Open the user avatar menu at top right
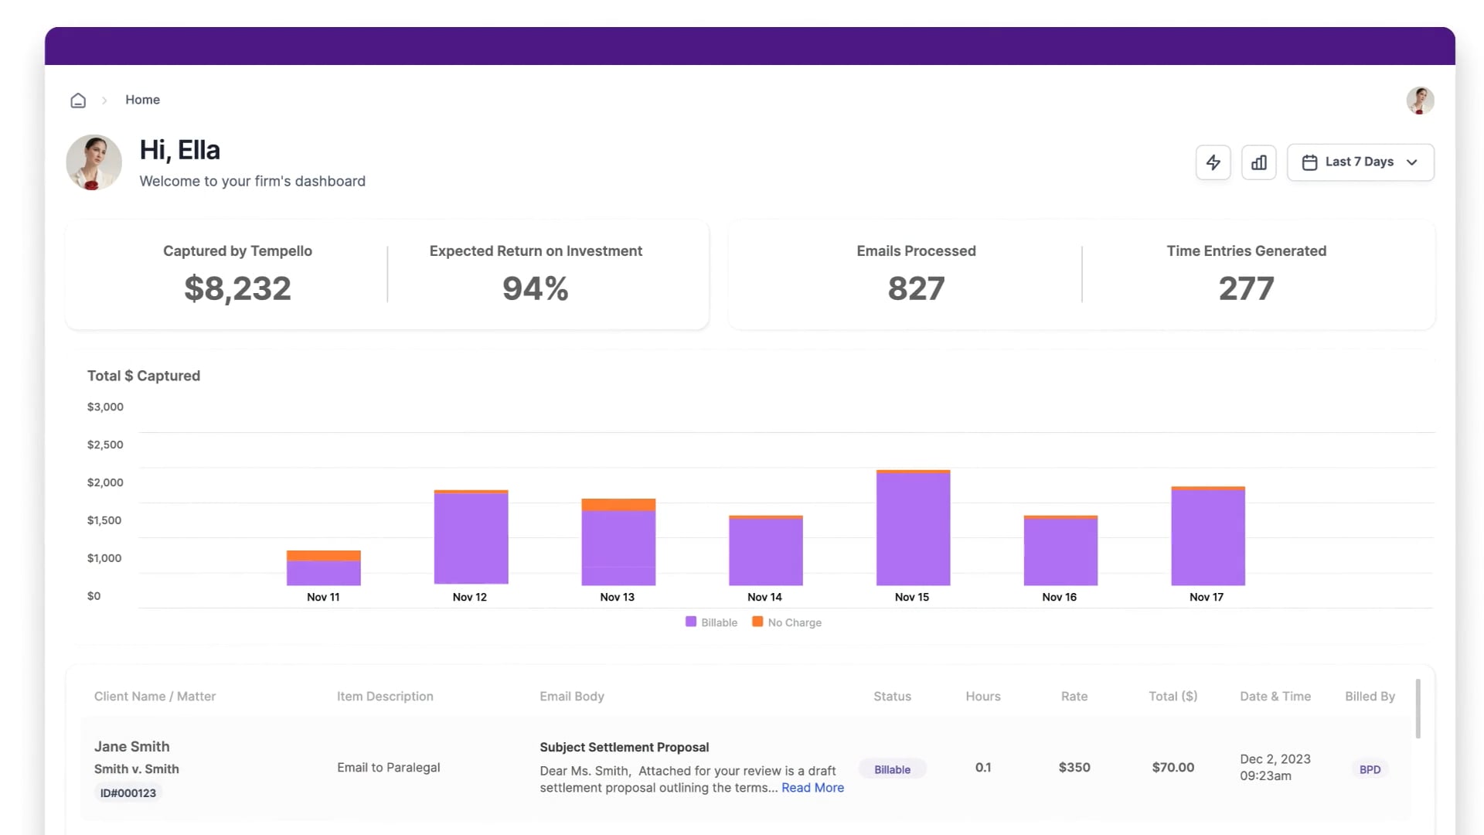Viewport: 1484px width, 835px height. 1420,101
